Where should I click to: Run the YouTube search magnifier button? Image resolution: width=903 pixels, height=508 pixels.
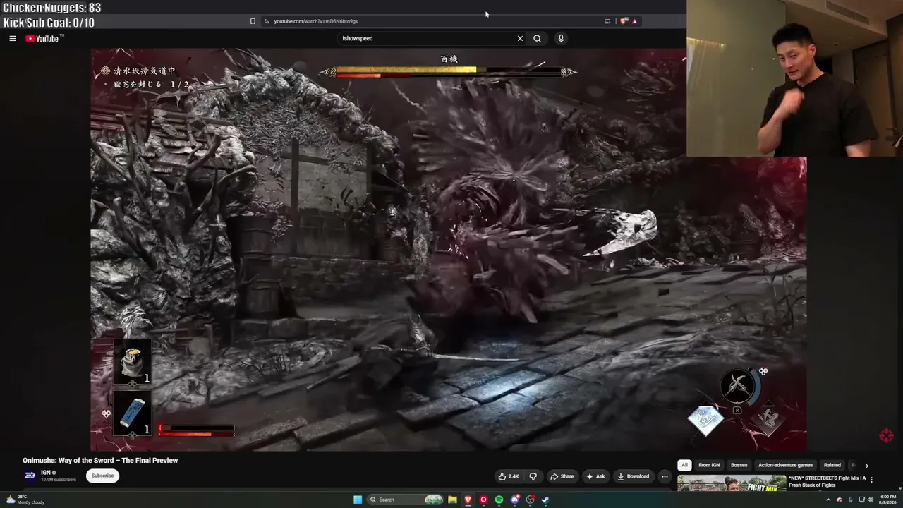click(537, 38)
